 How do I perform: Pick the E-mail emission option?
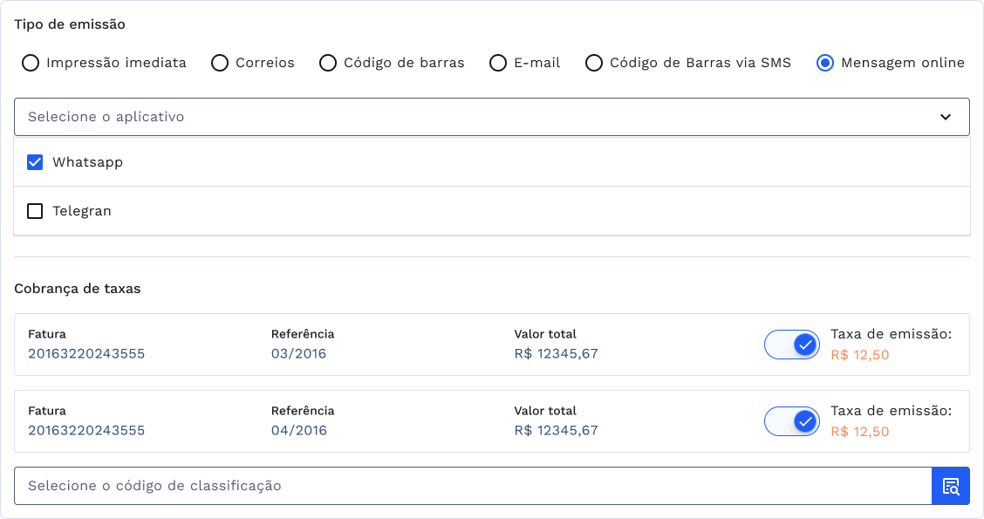click(498, 63)
